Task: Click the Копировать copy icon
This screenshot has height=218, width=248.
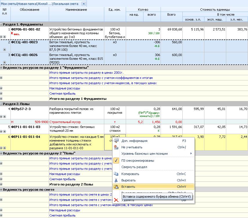Action: click(x=116, y=174)
